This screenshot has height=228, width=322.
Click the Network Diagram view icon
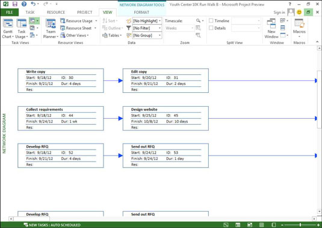coord(33,21)
